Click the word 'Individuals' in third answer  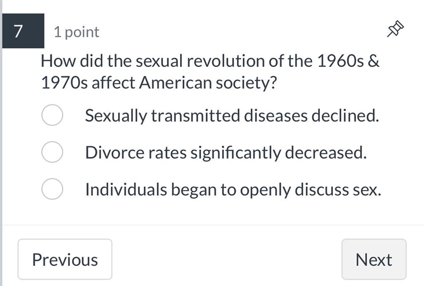[x=126, y=189]
